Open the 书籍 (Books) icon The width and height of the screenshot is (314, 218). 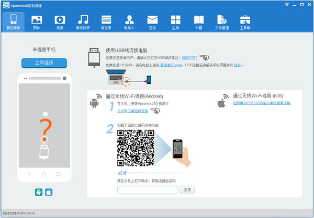point(199,20)
